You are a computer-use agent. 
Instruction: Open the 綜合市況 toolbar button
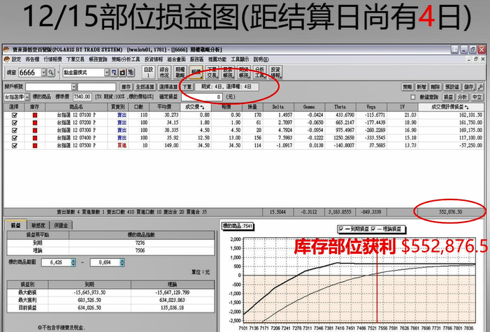[x=164, y=73]
